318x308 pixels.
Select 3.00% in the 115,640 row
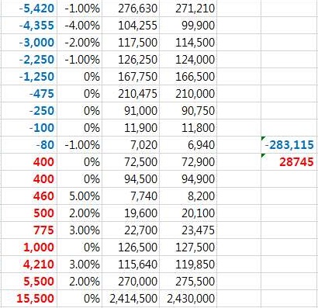pos(79,265)
